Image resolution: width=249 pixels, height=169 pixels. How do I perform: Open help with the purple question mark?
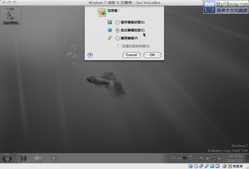tap(90, 55)
